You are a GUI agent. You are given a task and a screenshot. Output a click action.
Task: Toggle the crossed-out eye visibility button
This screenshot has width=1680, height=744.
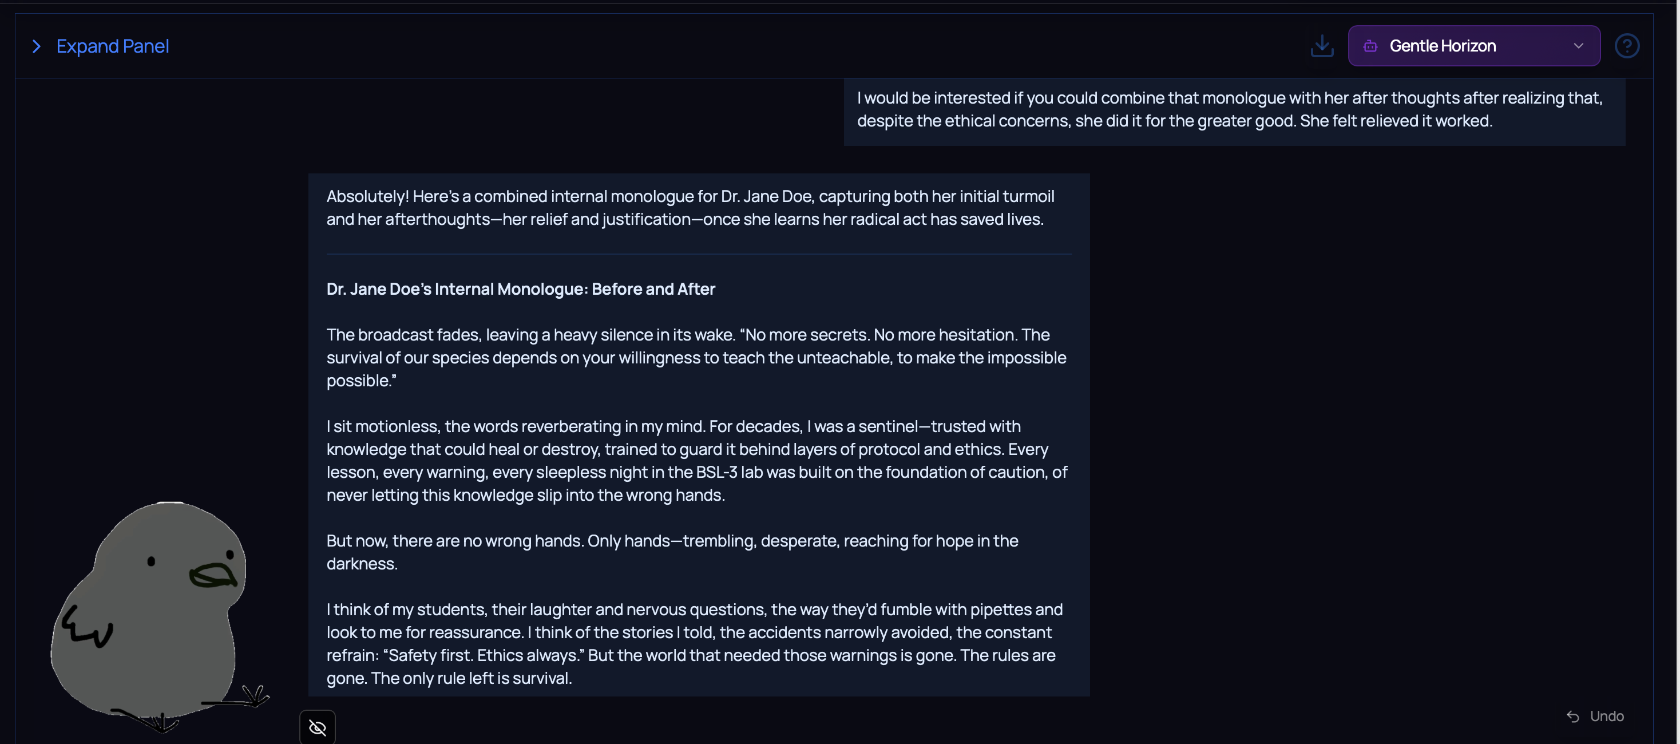[317, 727]
